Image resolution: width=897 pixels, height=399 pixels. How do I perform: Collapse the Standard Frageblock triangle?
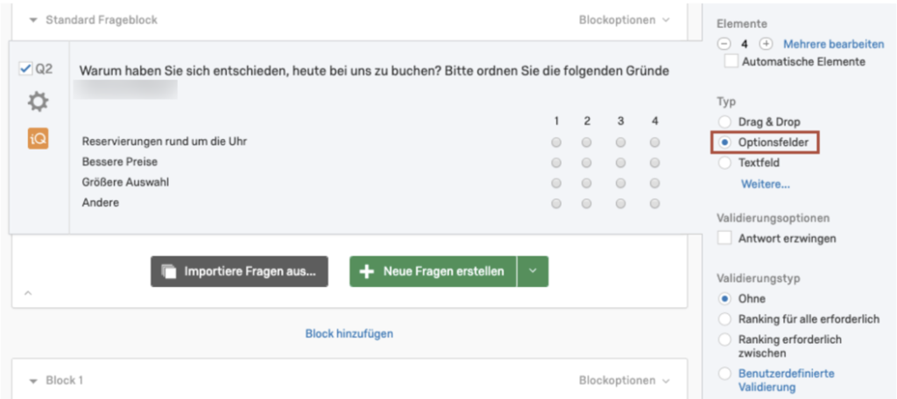coord(33,21)
